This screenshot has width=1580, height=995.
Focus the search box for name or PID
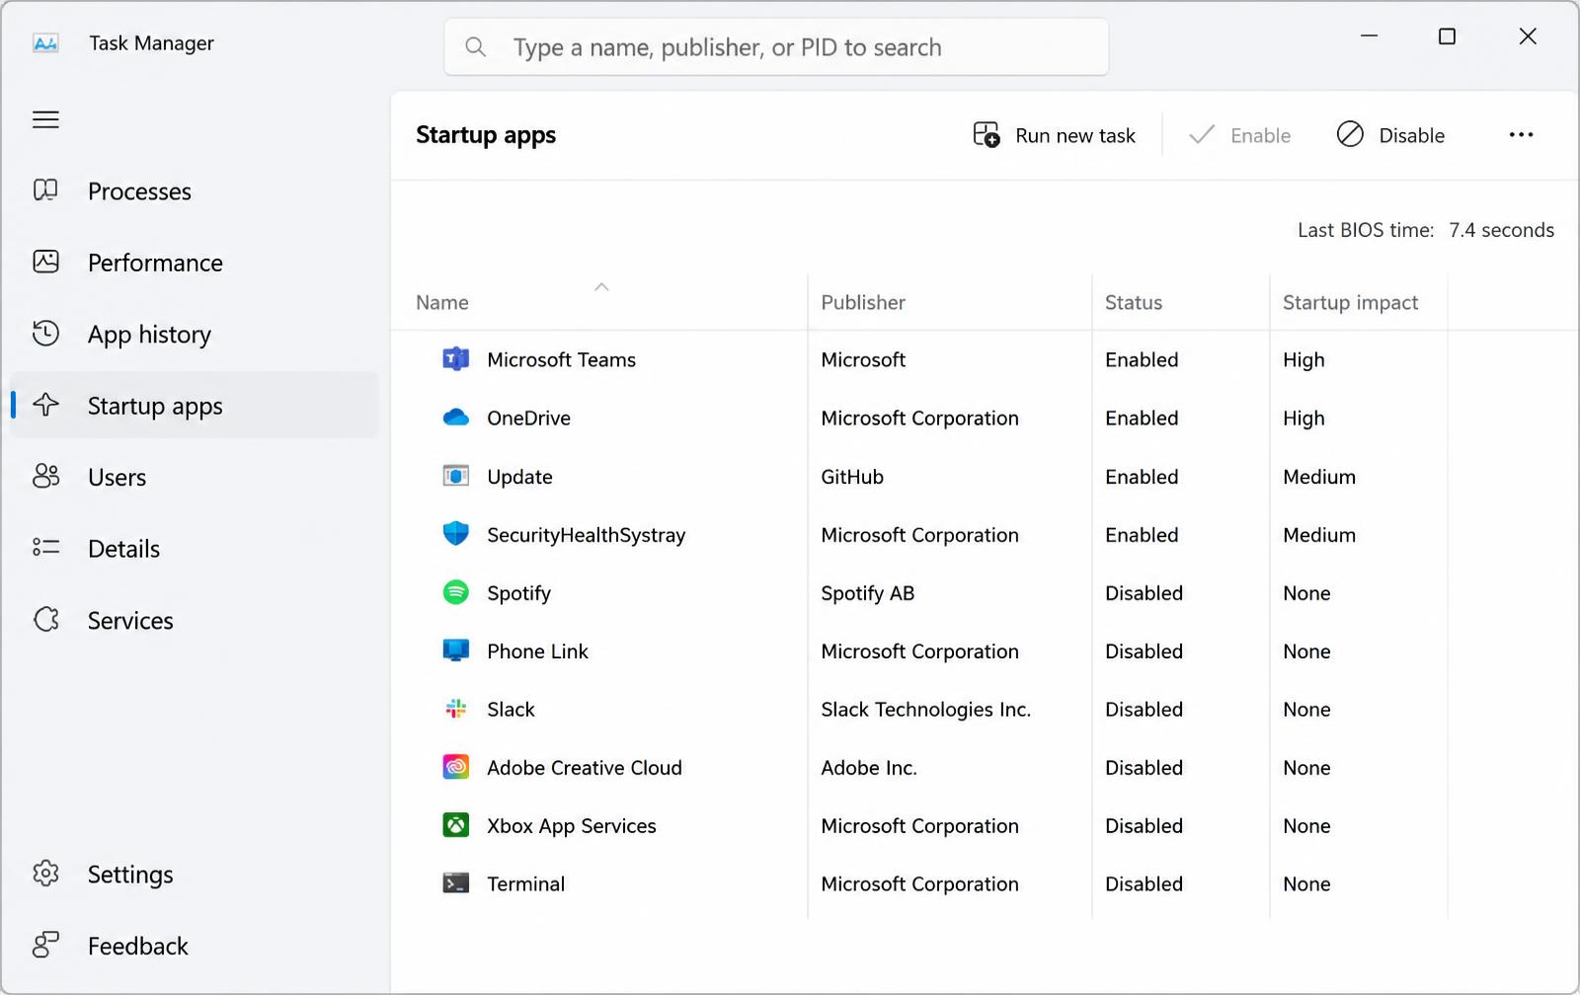776,47
